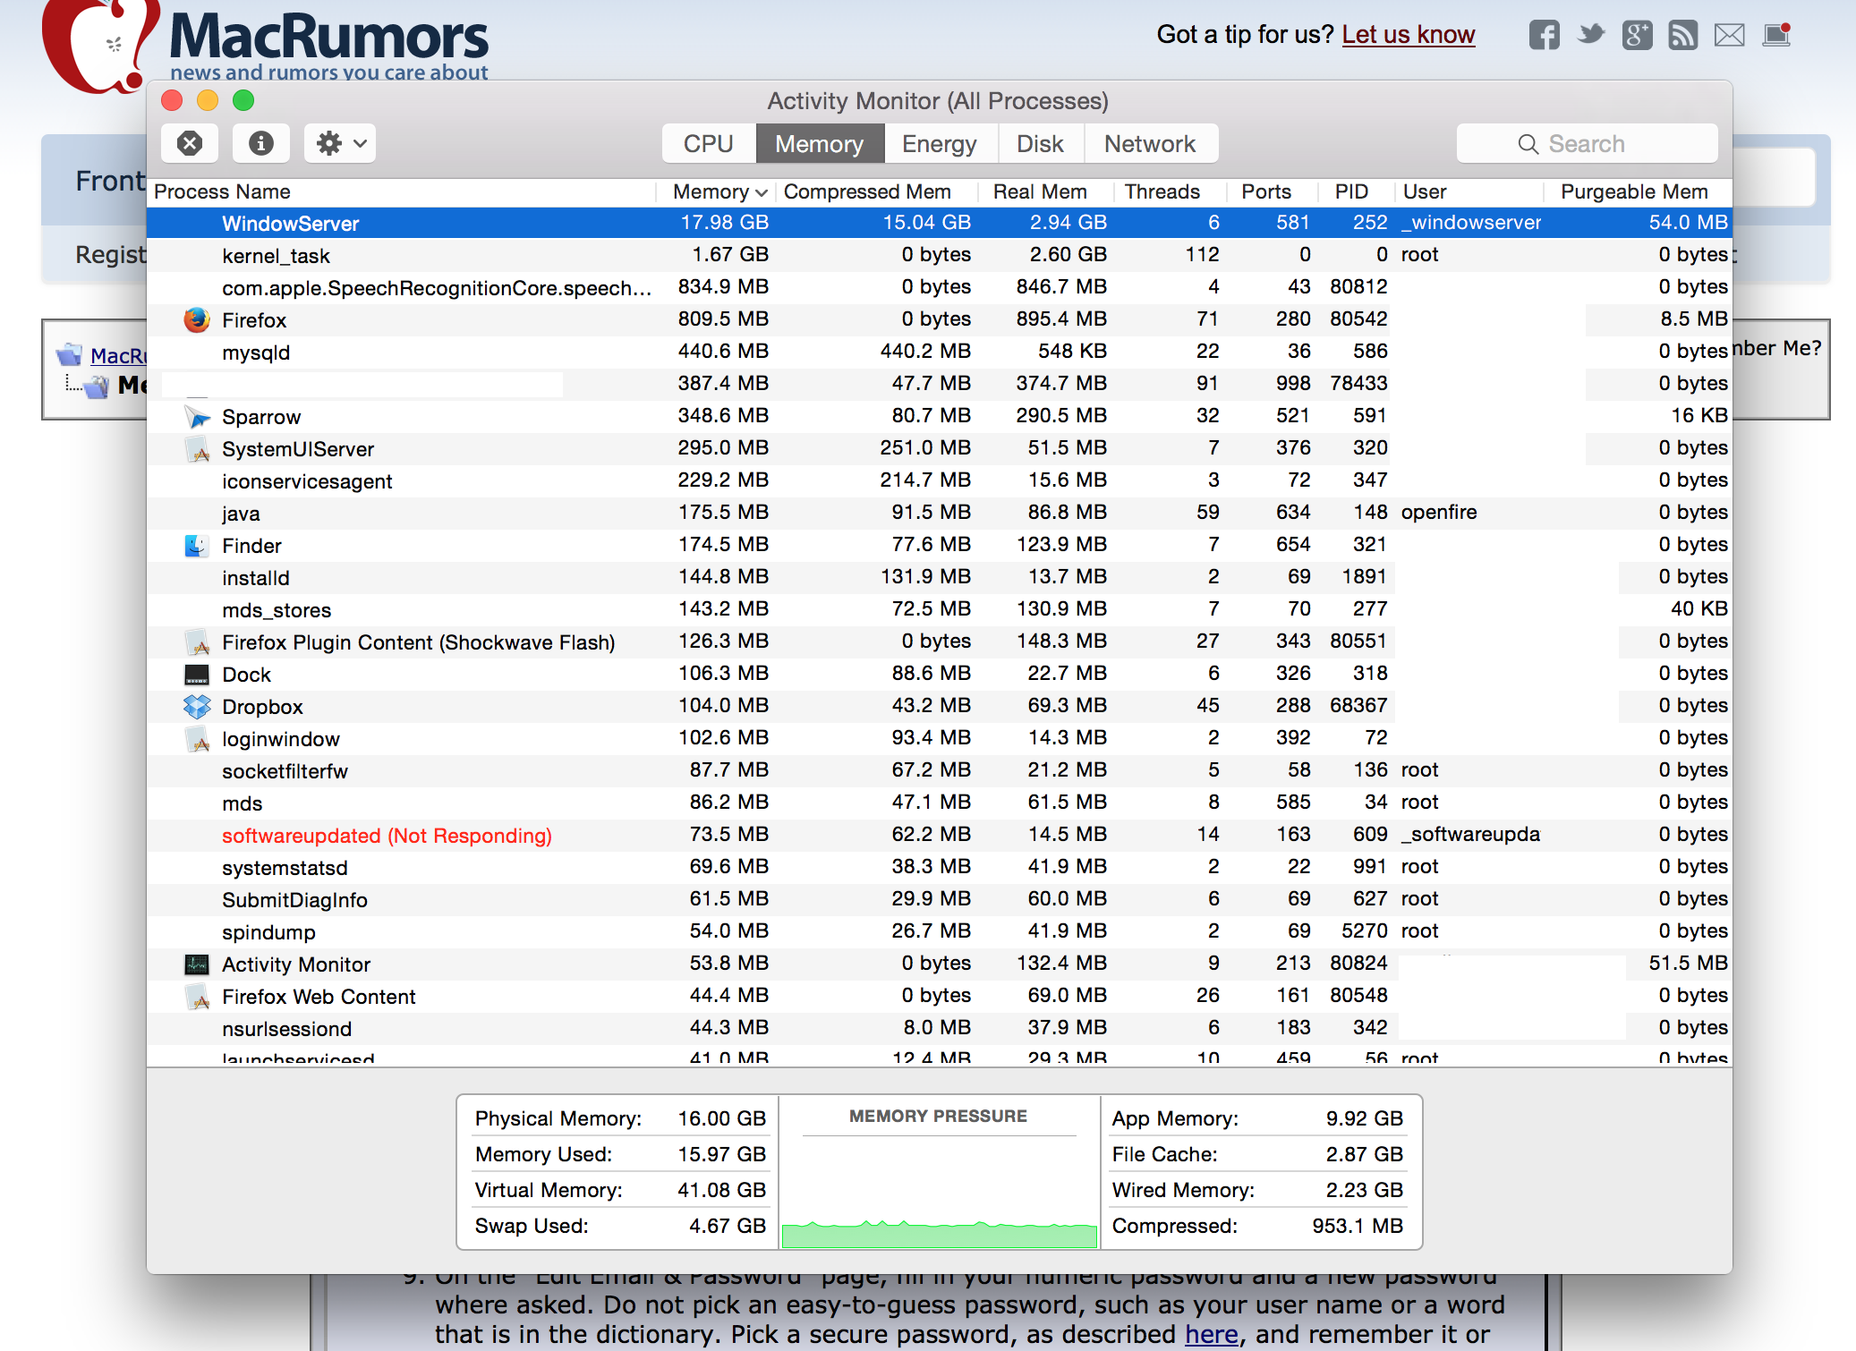This screenshot has height=1351, width=1856.
Task: Select the WindowServer process row
Action: 939,223
